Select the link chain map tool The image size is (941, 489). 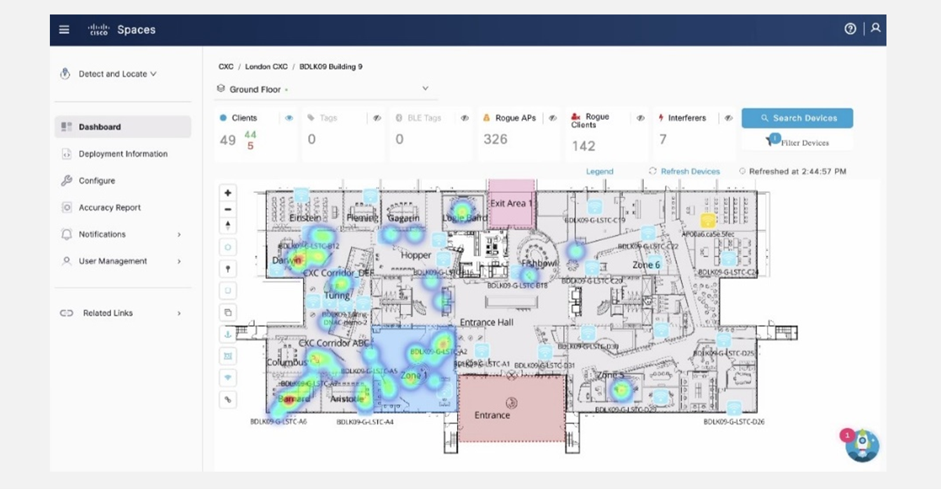[228, 399]
